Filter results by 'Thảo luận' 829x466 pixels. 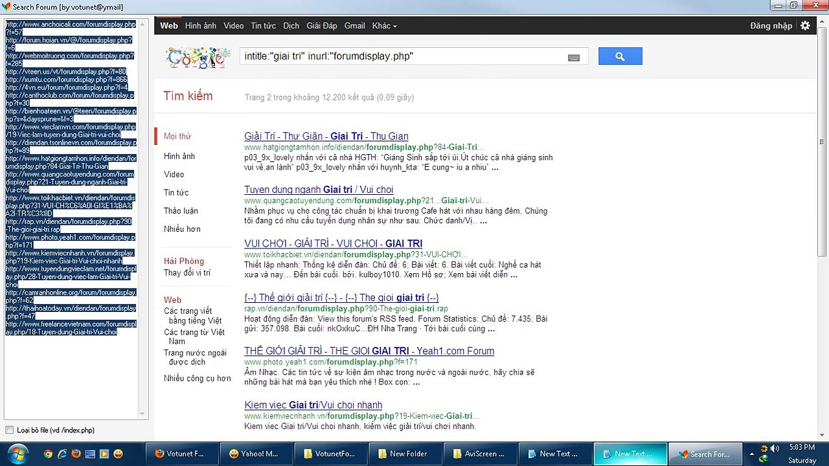click(181, 210)
